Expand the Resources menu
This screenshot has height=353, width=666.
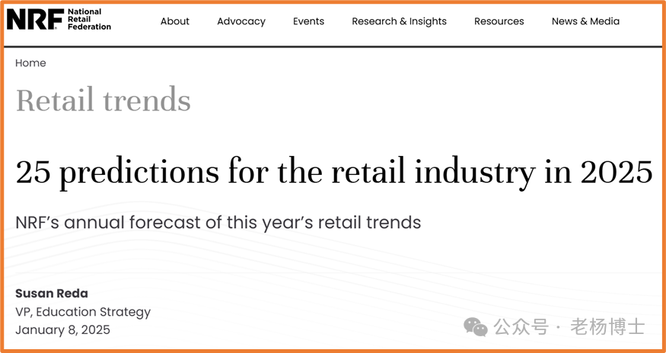[x=499, y=21]
